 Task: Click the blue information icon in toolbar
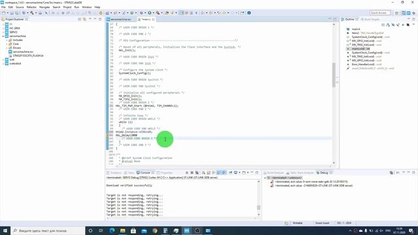pyautogui.click(x=249, y=13)
